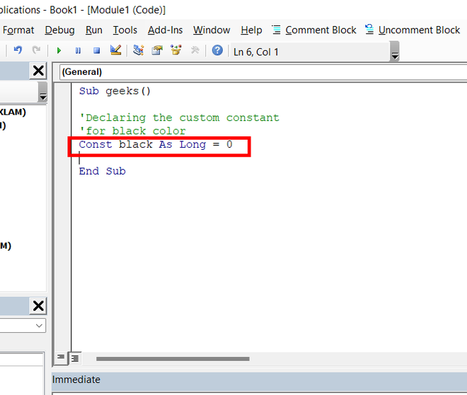Run the geeks macro with the green play icon

click(x=59, y=50)
